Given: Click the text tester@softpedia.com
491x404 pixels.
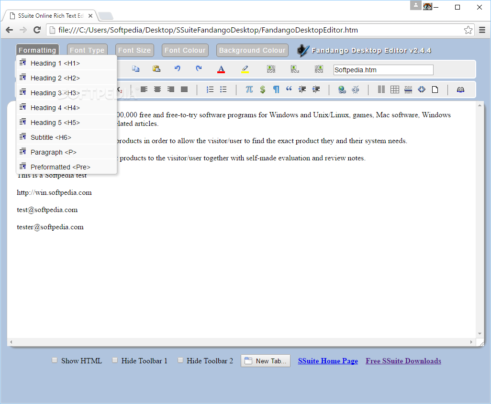Looking at the screenshot, I should pyautogui.click(x=50, y=227).
